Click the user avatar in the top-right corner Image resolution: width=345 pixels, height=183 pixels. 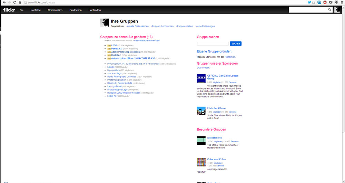click(337, 10)
